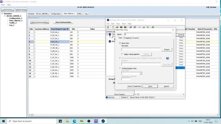Switch to the Events tab

(x=135, y=38)
